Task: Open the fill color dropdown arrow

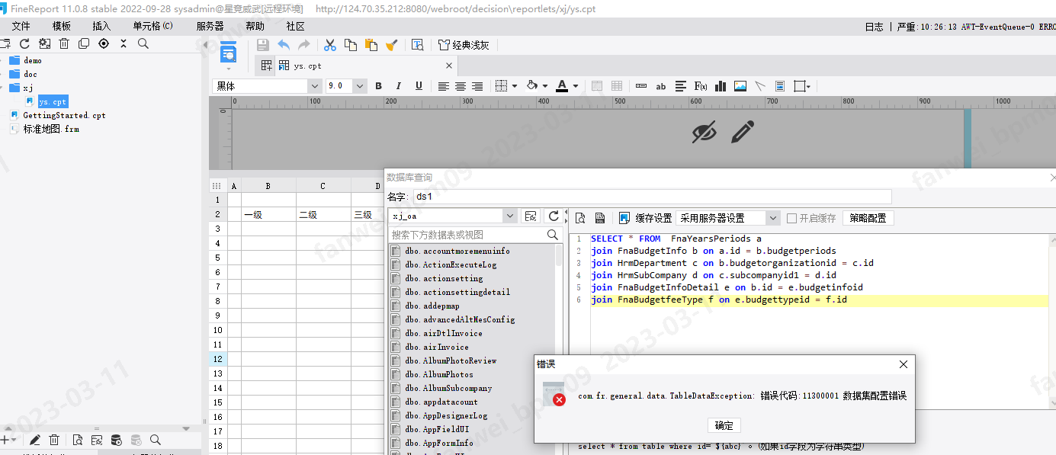Action: coord(546,86)
